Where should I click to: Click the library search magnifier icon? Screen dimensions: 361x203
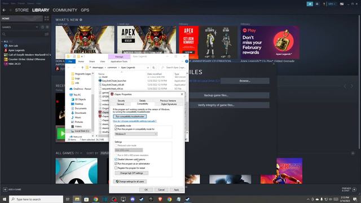point(4,34)
